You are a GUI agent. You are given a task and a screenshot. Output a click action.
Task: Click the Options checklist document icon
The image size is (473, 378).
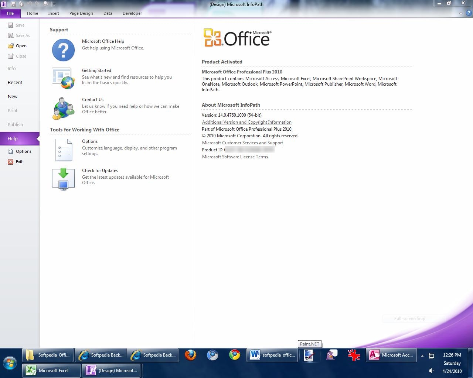[64, 150]
